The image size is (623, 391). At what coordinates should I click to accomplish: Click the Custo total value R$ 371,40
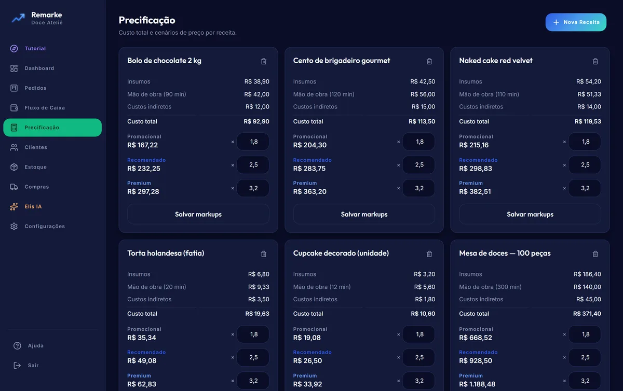click(587, 314)
